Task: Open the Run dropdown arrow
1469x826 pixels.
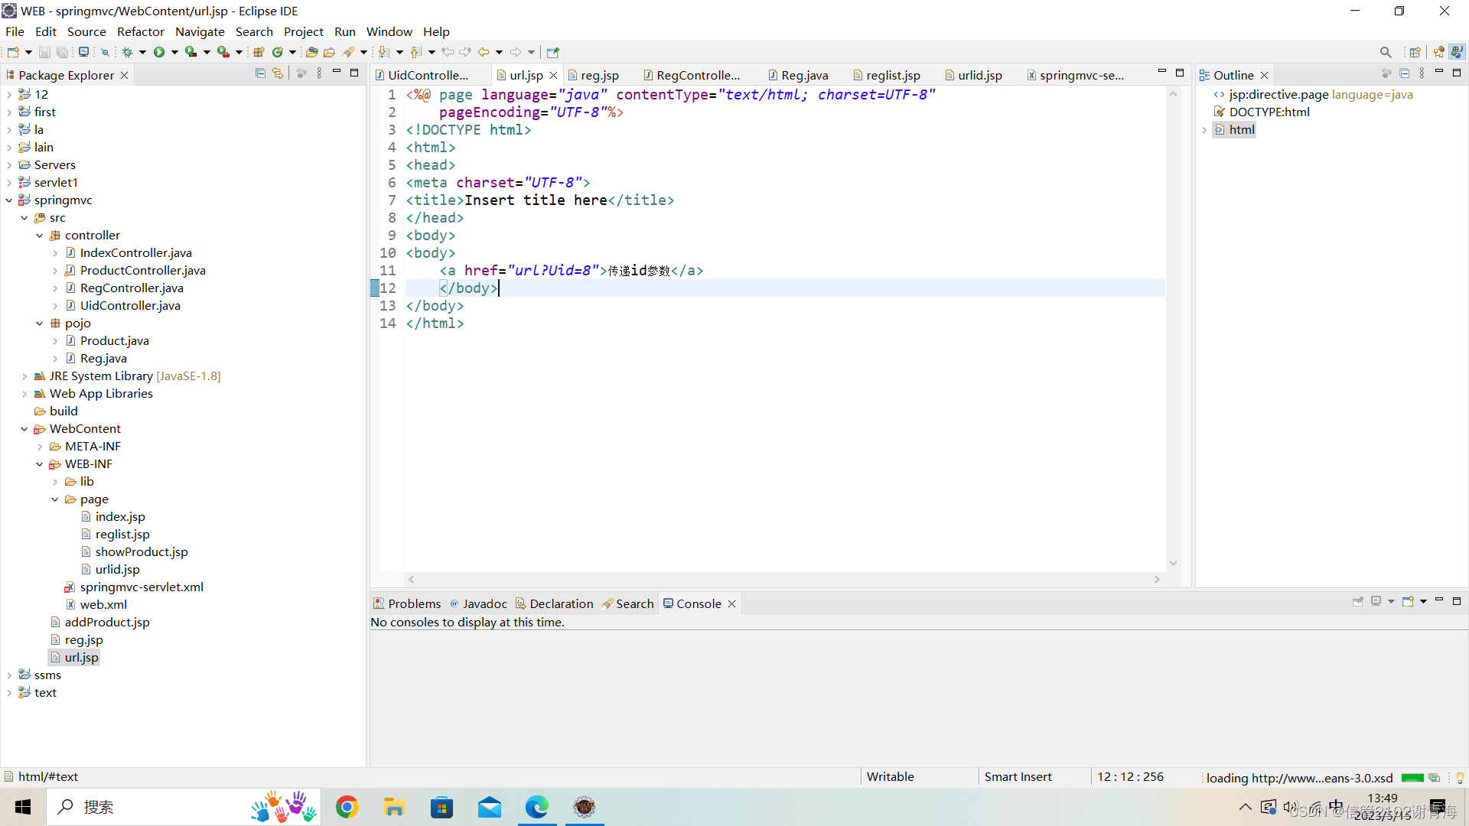Action: point(174,52)
